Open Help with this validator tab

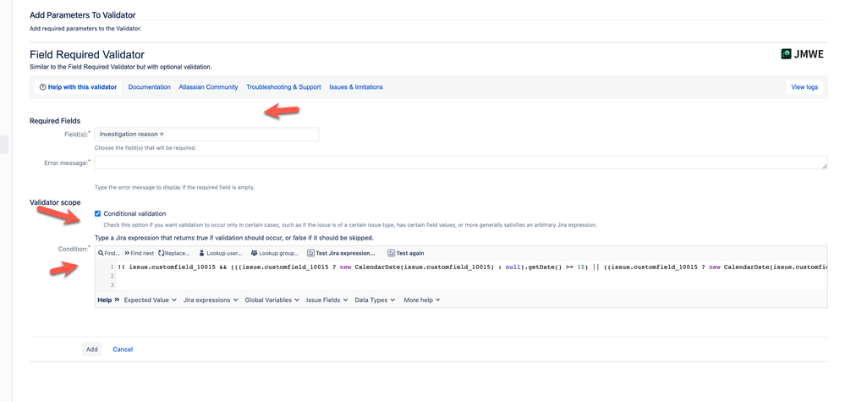coord(78,87)
